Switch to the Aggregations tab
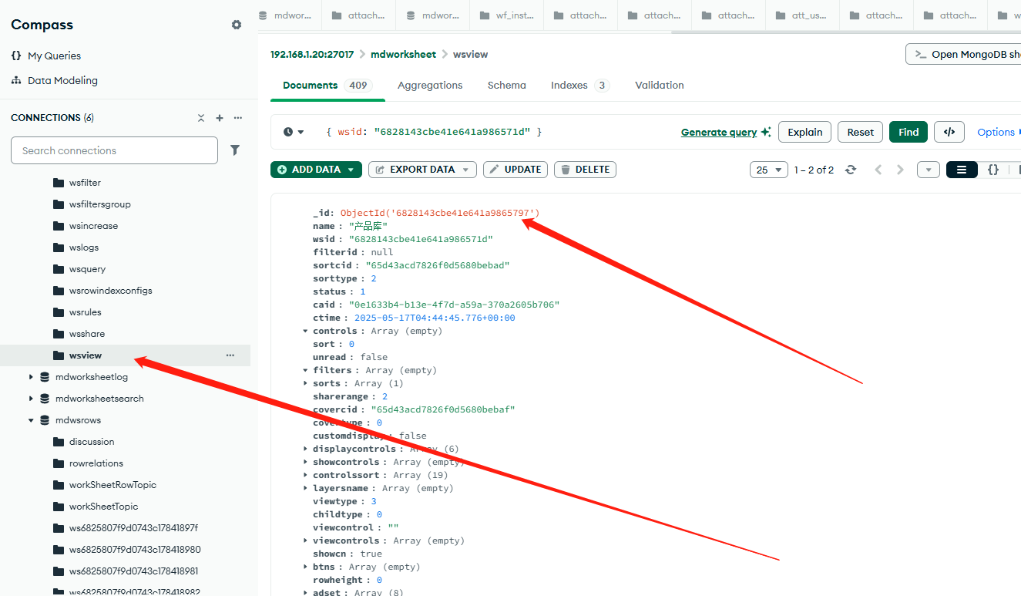The width and height of the screenshot is (1021, 596). (x=430, y=86)
